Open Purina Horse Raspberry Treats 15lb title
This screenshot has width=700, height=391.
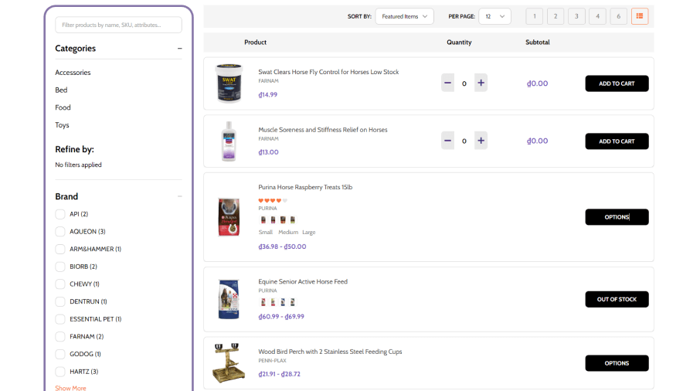[x=305, y=188]
